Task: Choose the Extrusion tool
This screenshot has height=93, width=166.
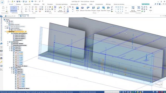Action: (x=82, y=9)
